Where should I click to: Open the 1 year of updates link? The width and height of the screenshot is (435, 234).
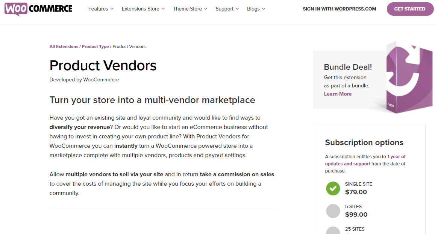[365, 160]
